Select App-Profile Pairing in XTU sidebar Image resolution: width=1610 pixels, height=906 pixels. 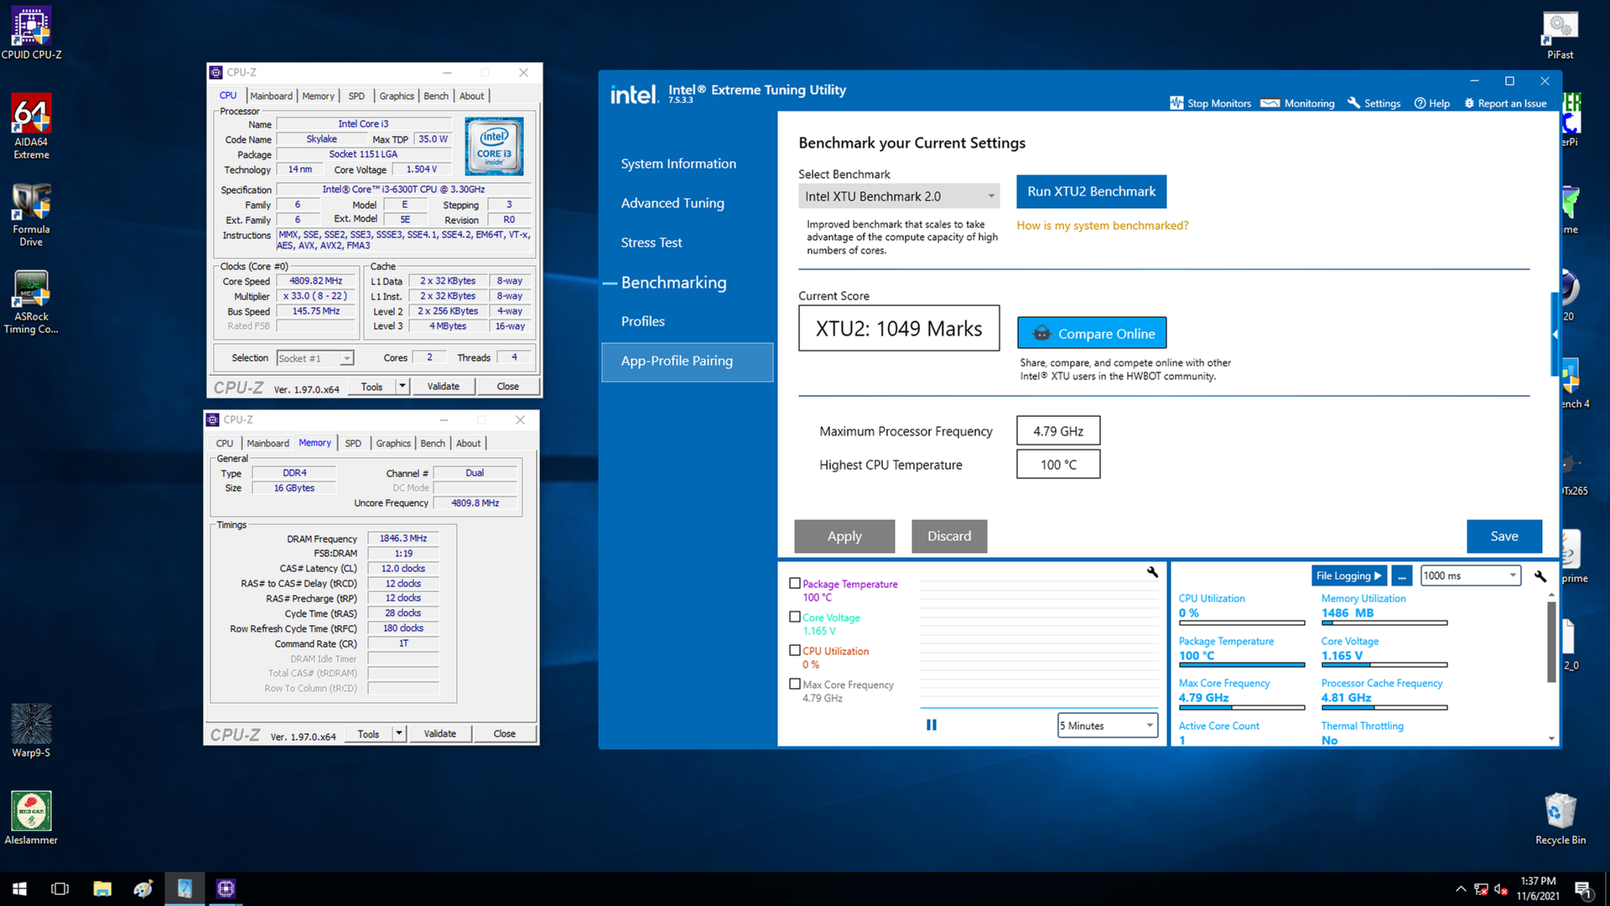(688, 362)
